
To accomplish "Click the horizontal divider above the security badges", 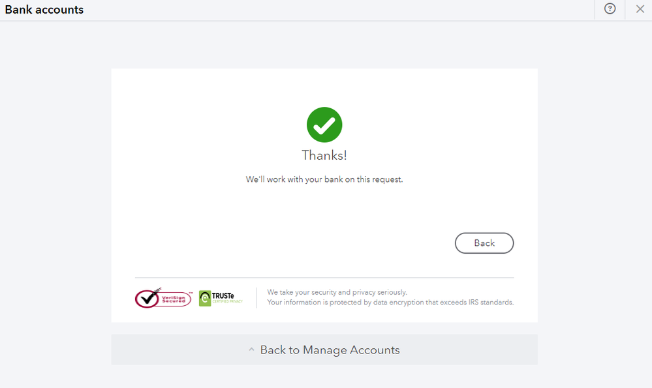I will [x=324, y=278].
